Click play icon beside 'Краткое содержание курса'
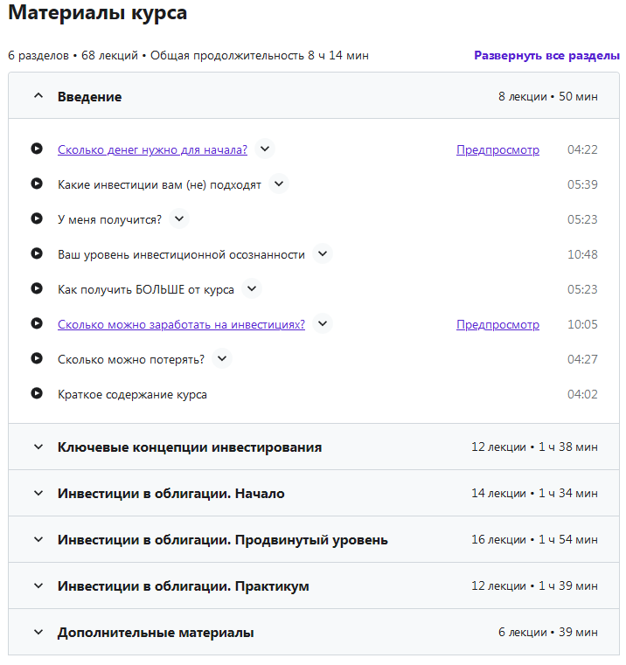This screenshot has width=626, height=665. [x=37, y=393]
